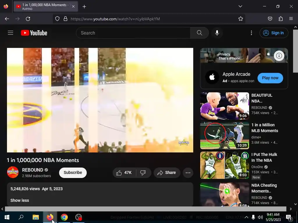This screenshot has width=298, height=223.
Task: Open NBA Cheating Moments thumbnail
Action: 224,194
